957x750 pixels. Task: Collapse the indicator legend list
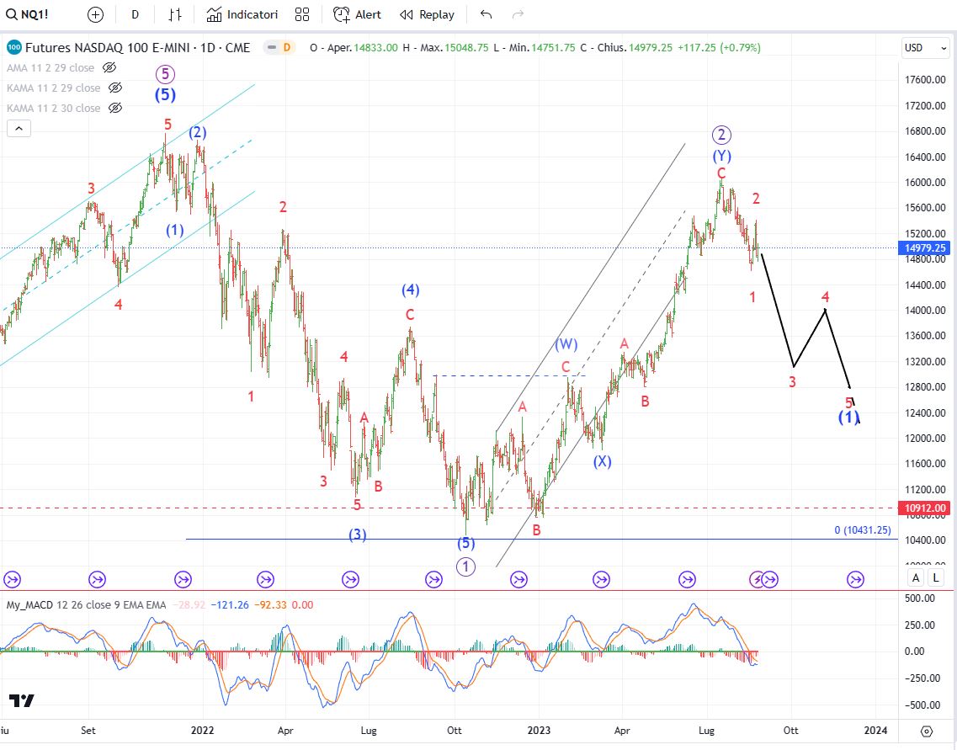point(19,128)
